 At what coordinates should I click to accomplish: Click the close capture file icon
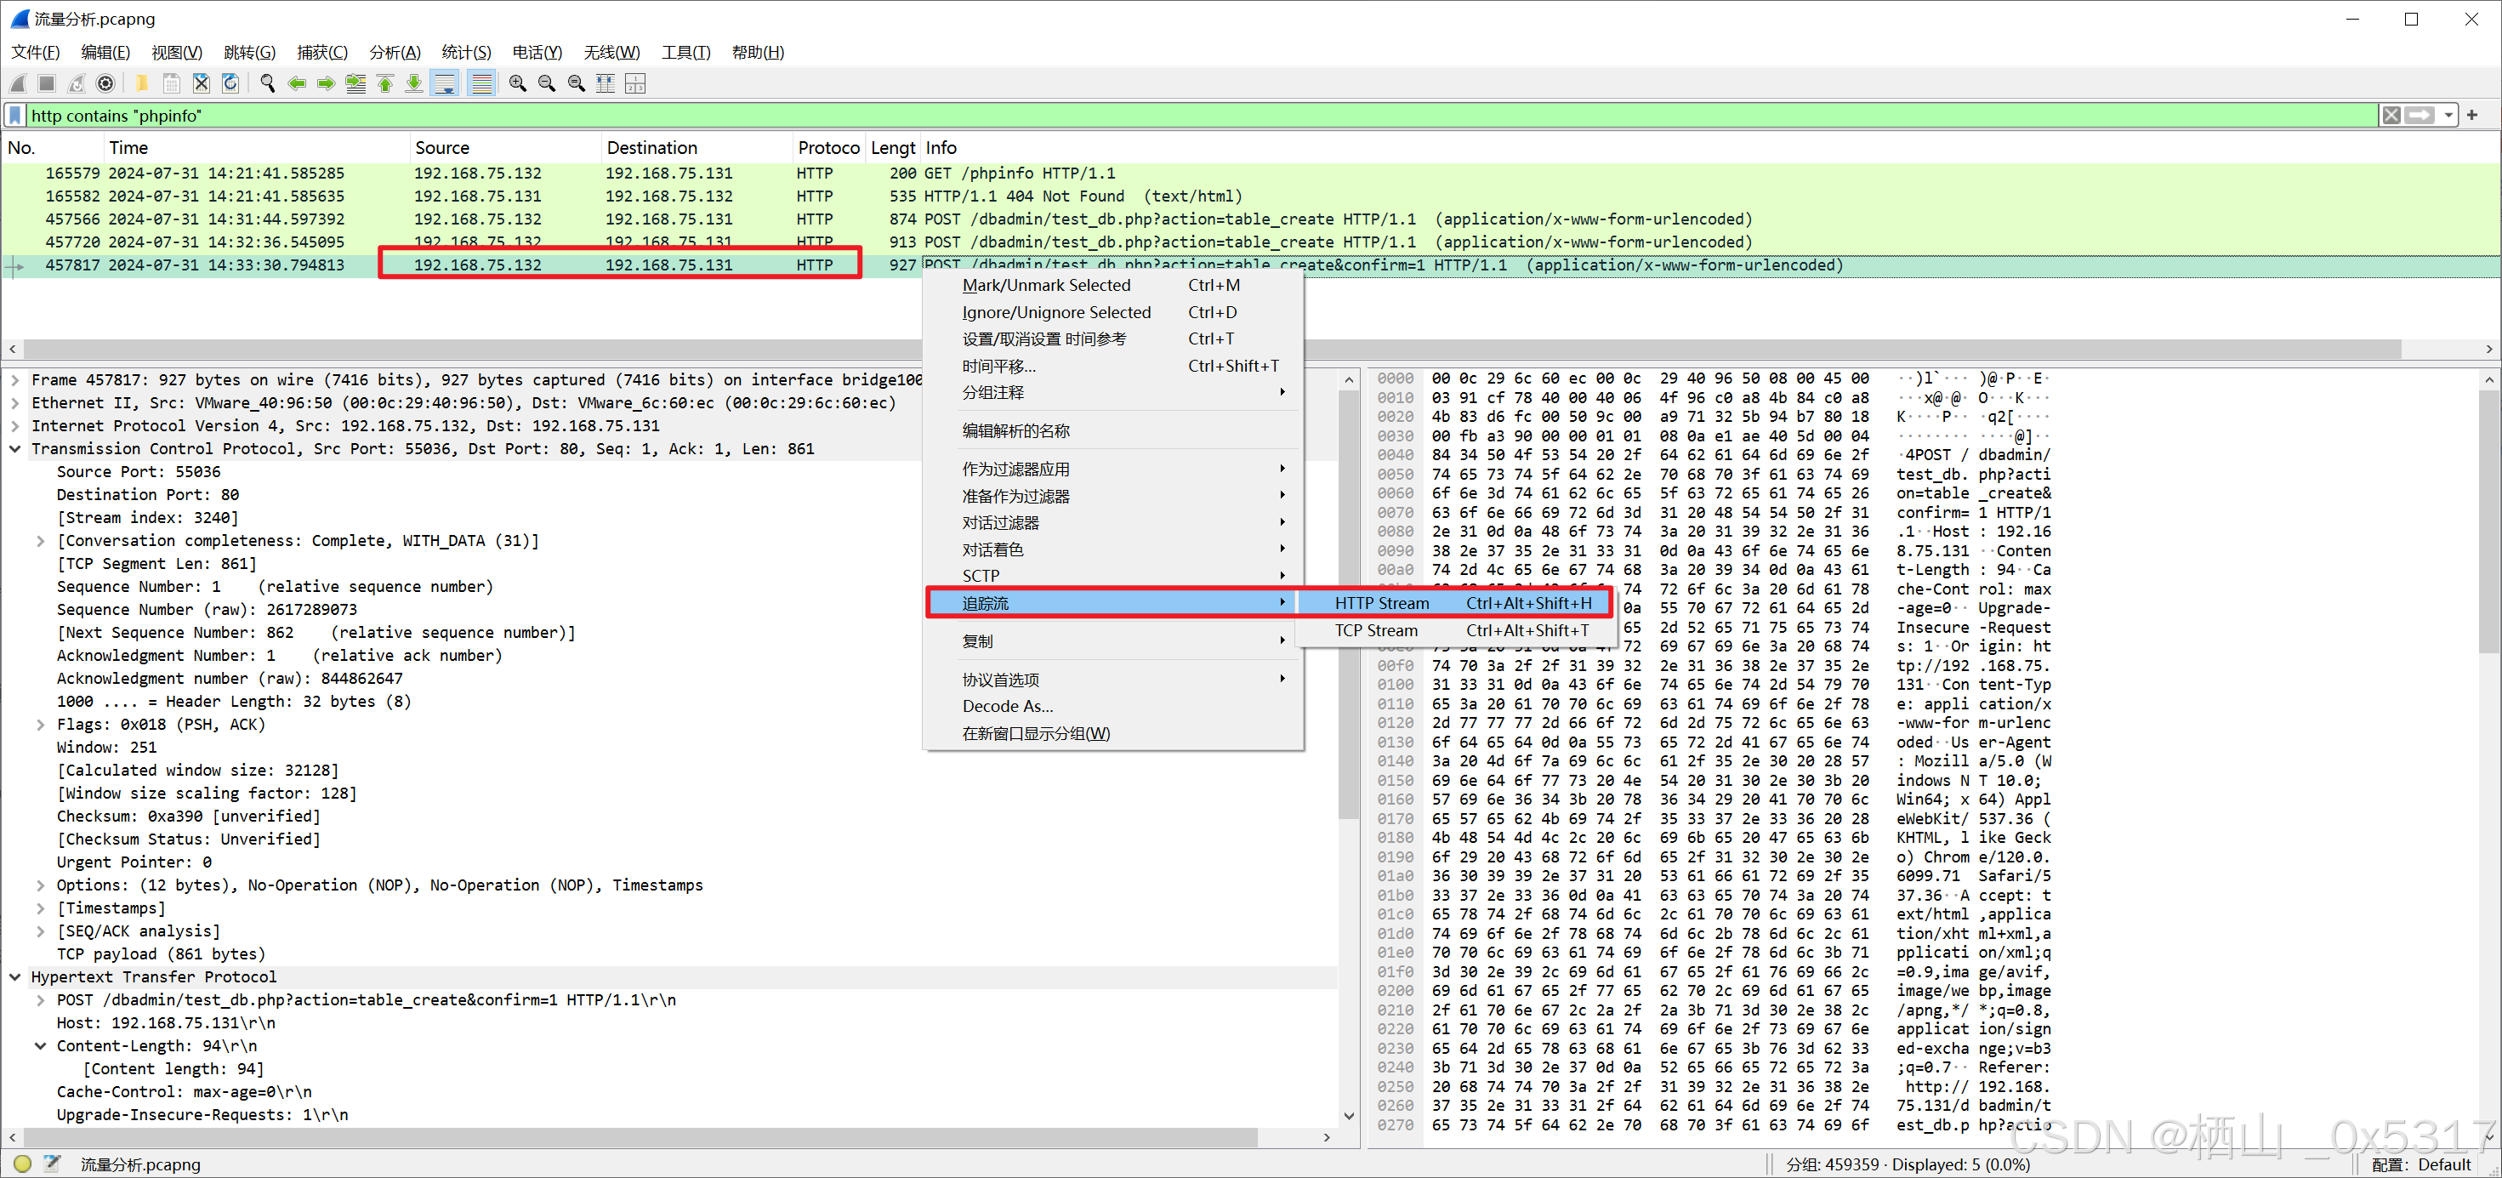coord(201,83)
